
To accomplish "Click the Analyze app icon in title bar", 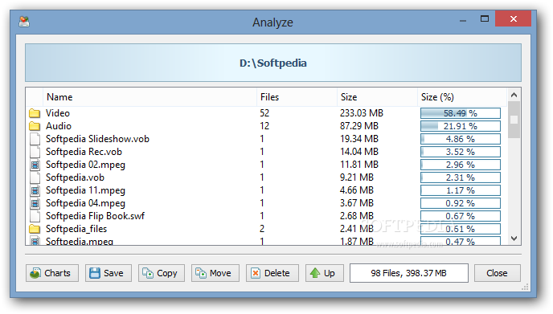I will [x=24, y=22].
